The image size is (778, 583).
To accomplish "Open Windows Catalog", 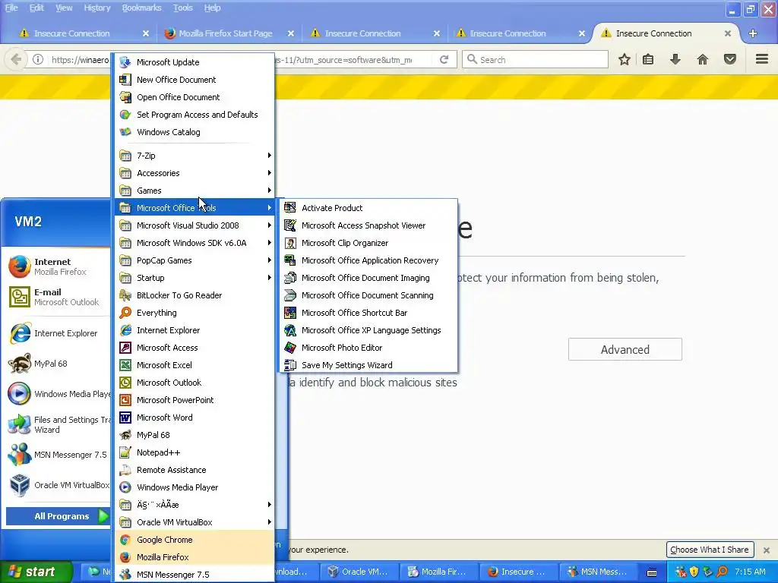I will pos(194,132).
